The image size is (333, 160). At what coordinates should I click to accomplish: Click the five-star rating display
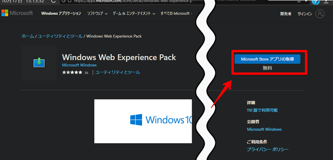(x=72, y=72)
